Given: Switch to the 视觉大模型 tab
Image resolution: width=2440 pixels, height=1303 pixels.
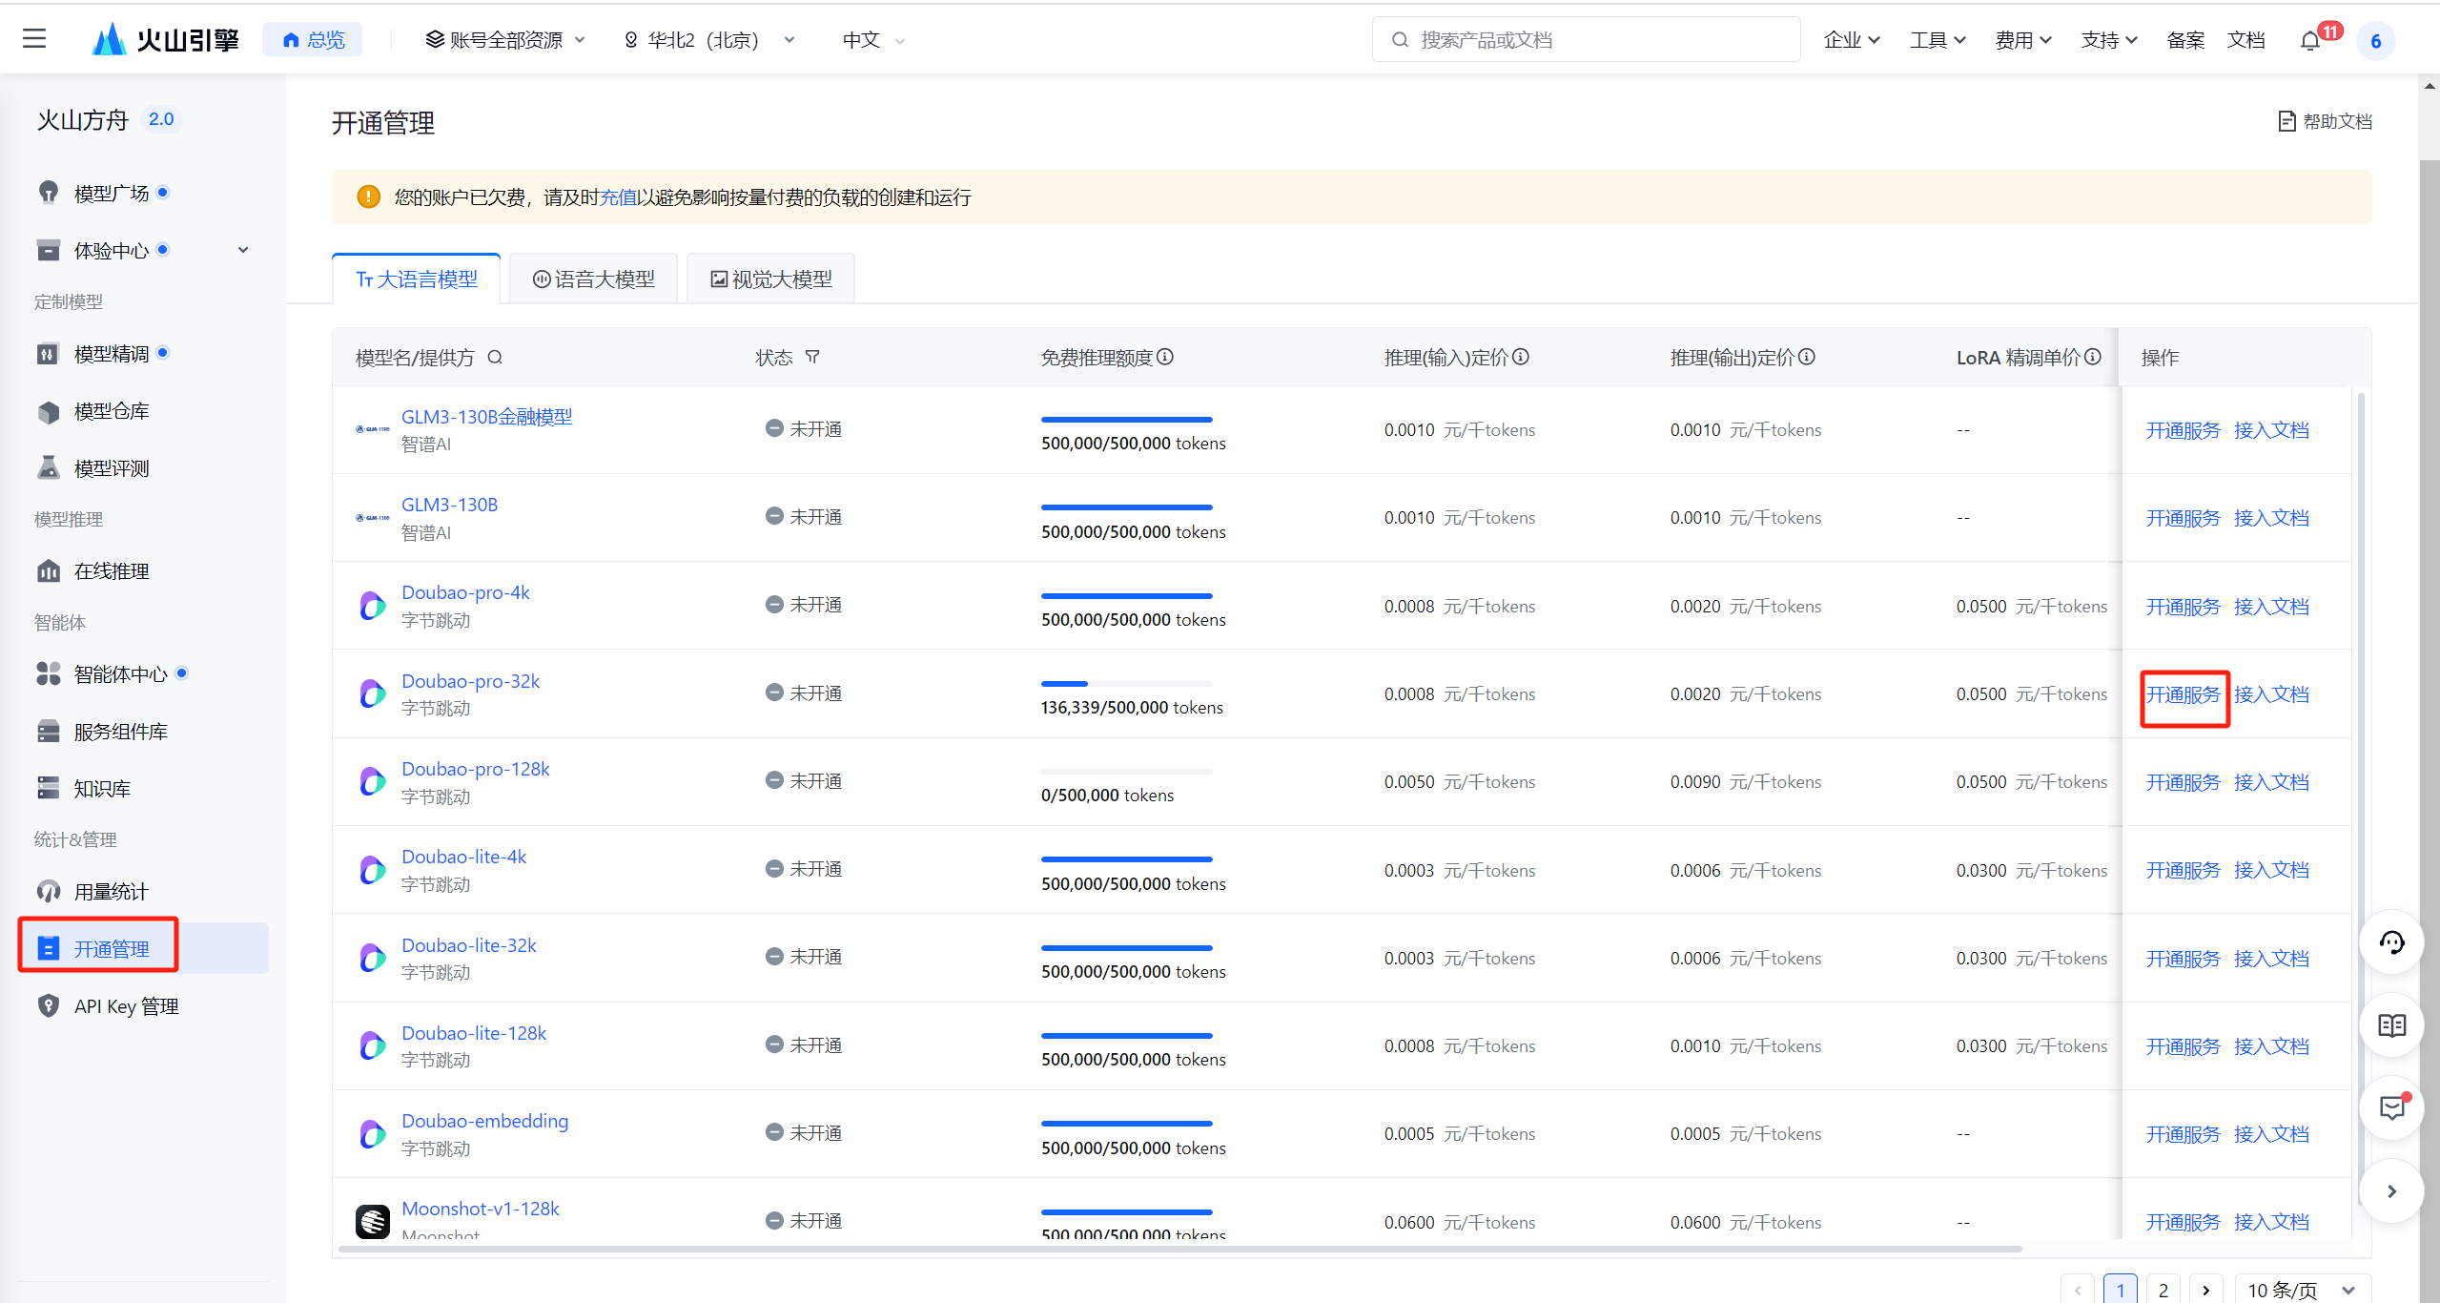Looking at the screenshot, I should pyautogui.click(x=770, y=279).
